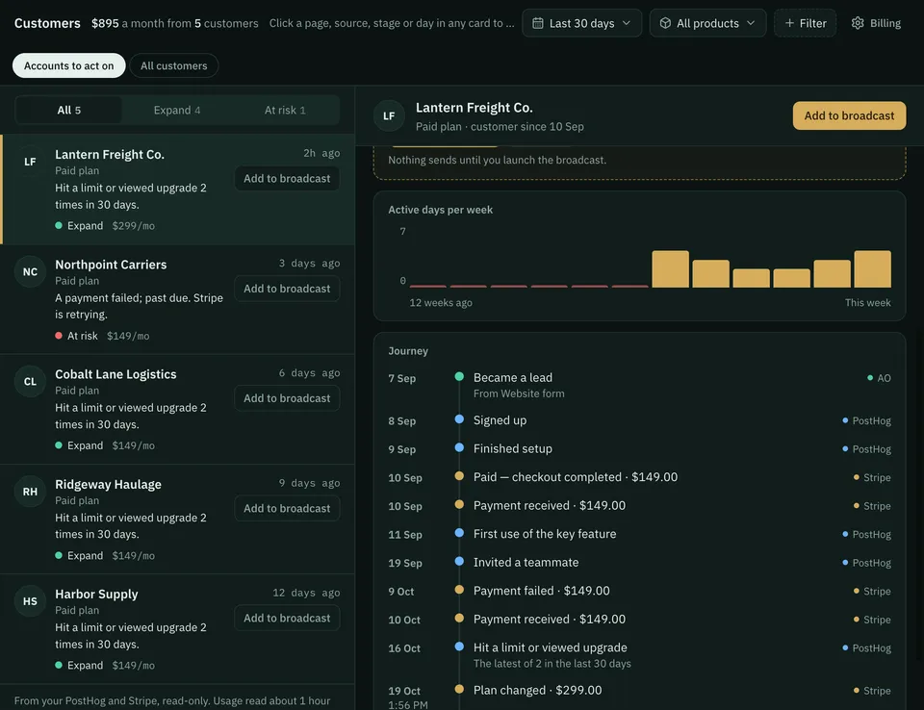This screenshot has width=924, height=710.
Task: Click the PostHog source tag on Signed up row
Action: tap(867, 420)
